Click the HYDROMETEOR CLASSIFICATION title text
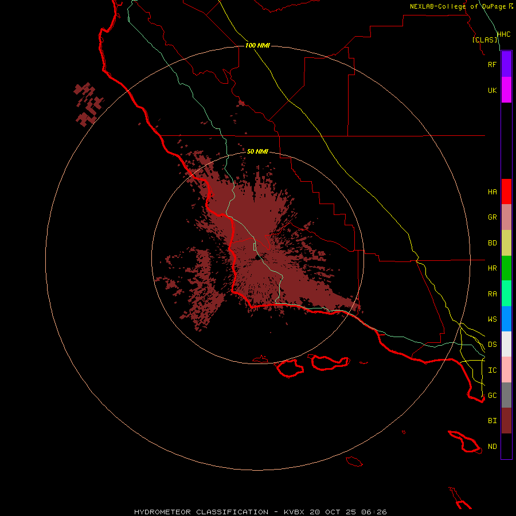The image size is (516, 516). pos(201,512)
